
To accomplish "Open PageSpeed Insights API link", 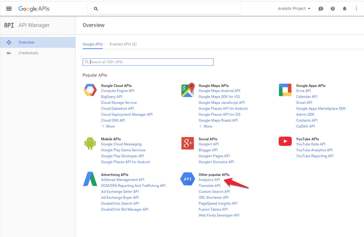I will tap(218, 203).
